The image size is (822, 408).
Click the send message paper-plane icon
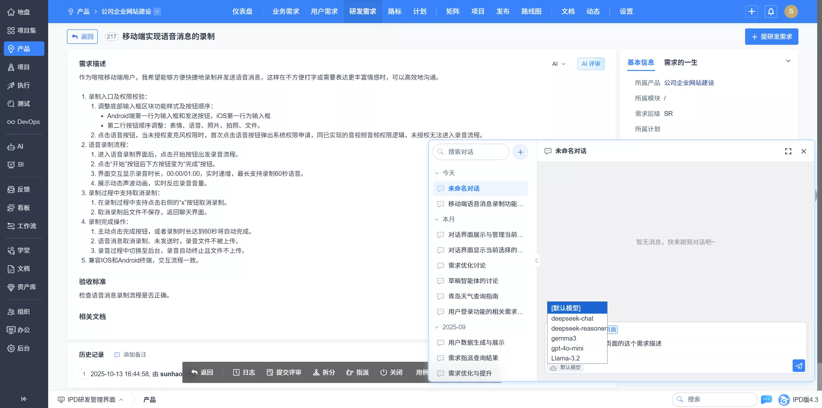click(x=799, y=366)
